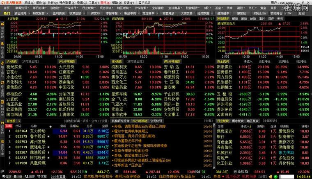Click the arrow beside 自选股 tab
Screen dimensions: 312x179
19,121
